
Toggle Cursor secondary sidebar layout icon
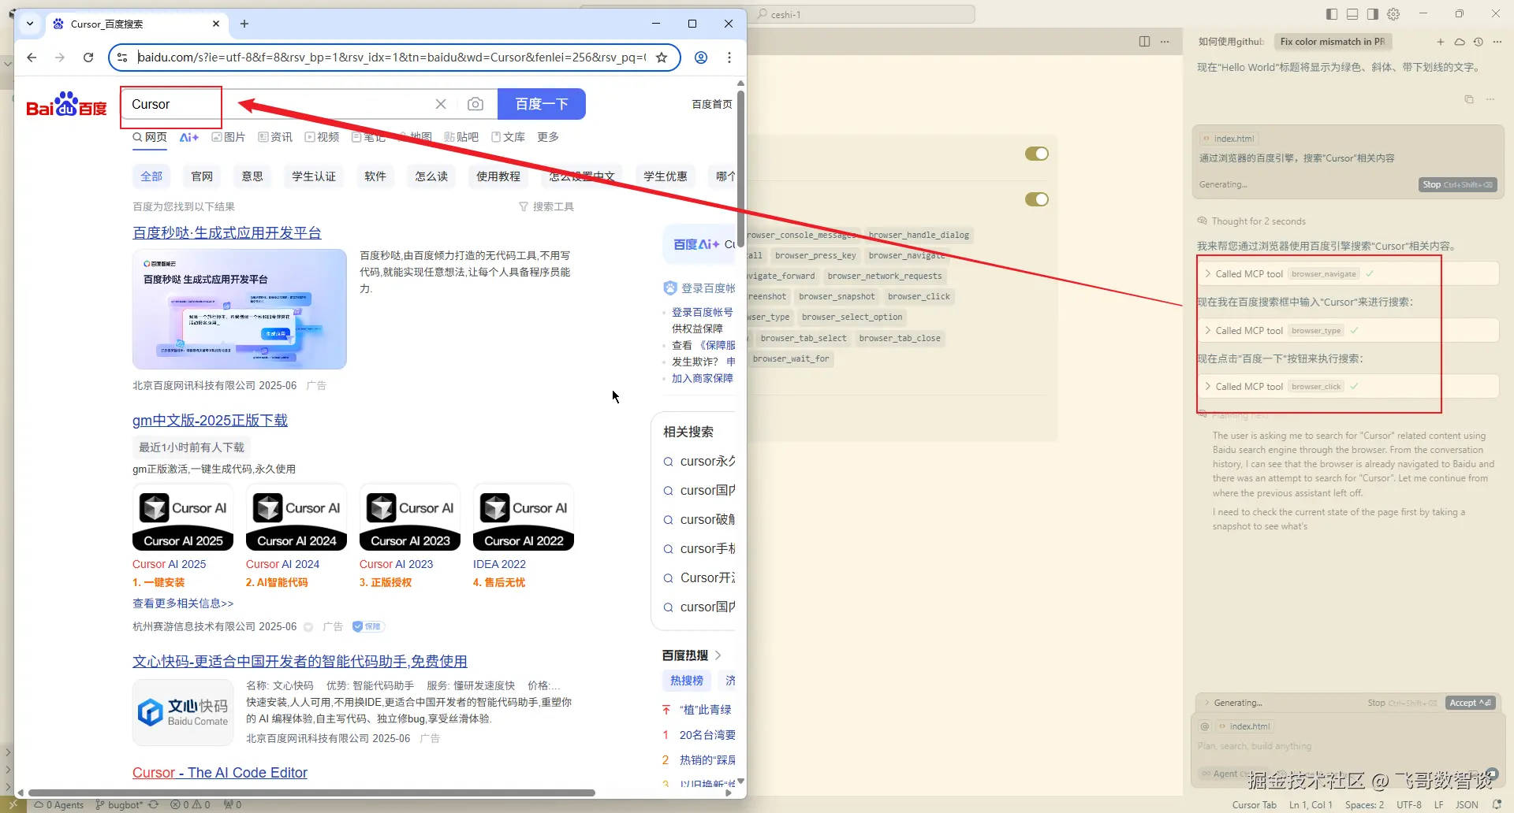pos(1373,14)
